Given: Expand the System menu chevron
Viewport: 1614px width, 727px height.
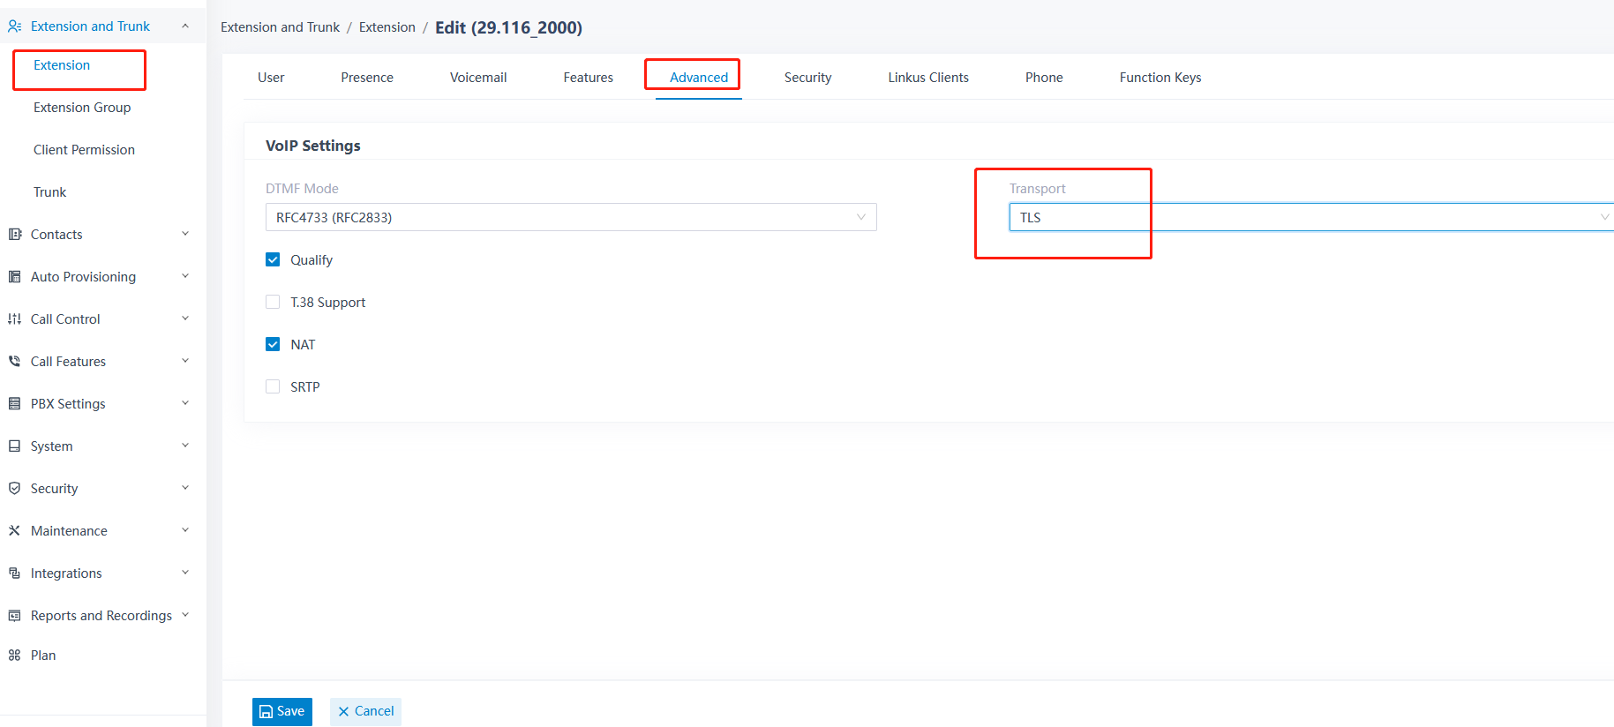Looking at the screenshot, I should [185, 446].
